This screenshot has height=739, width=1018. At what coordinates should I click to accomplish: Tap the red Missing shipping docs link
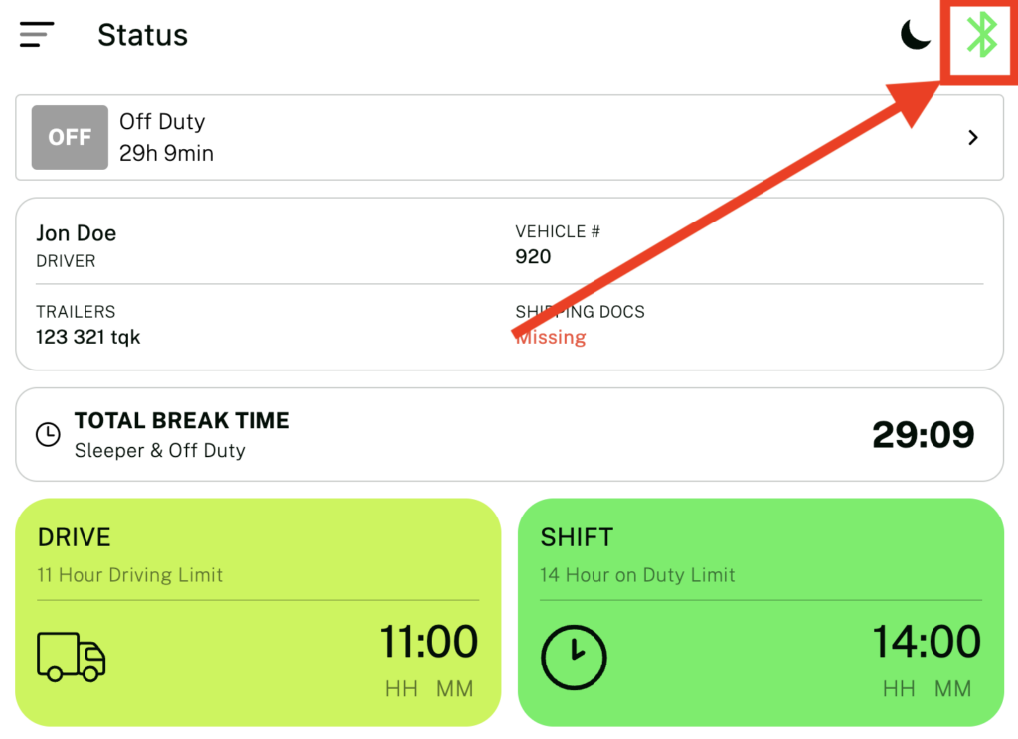pyautogui.click(x=552, y=337)
